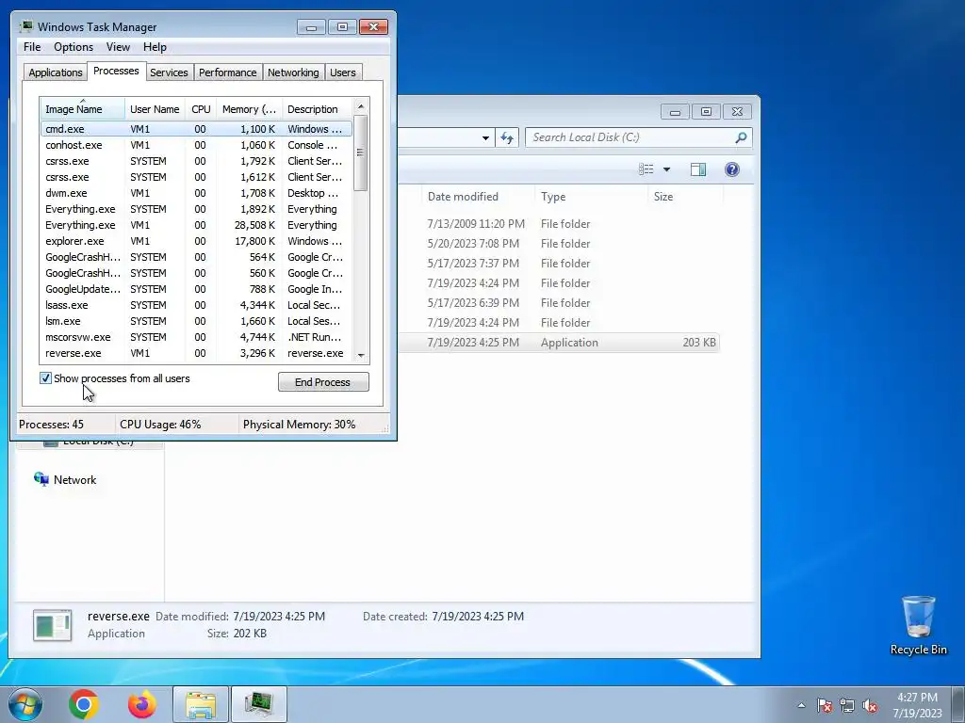Open Action Center flag tray icon

(824, 705)
